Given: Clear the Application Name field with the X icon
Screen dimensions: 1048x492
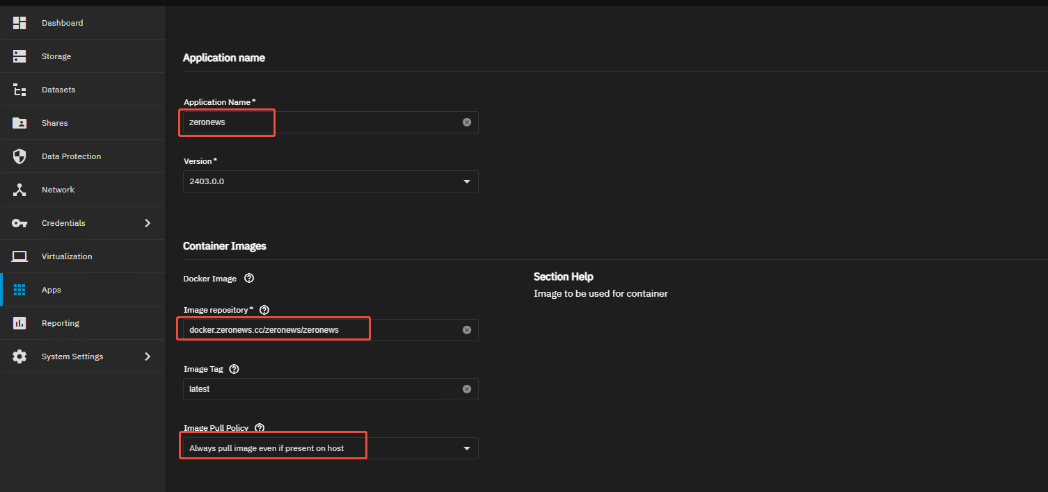Looking at the screenshot, I should coord(467,122).
